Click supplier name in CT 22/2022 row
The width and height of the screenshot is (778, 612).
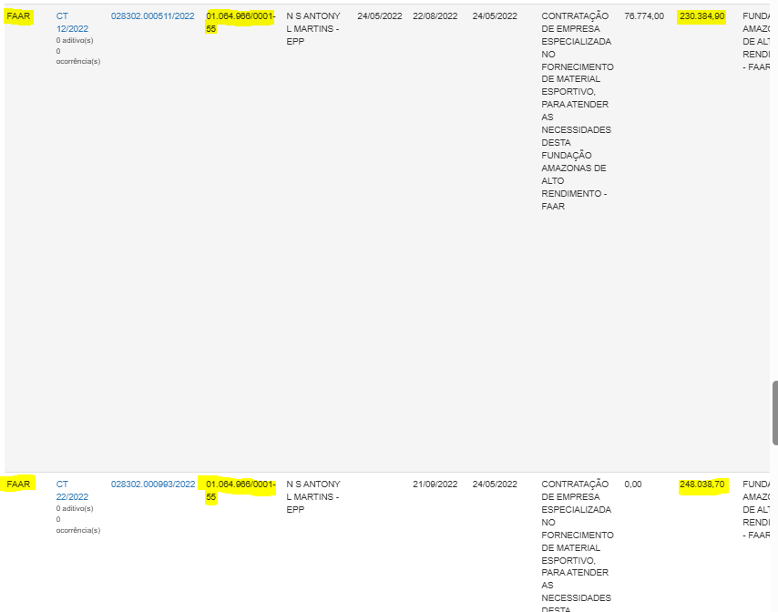(x=312, y=496)
